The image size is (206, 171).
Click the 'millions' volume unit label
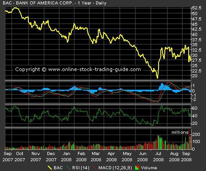[180, 132]
